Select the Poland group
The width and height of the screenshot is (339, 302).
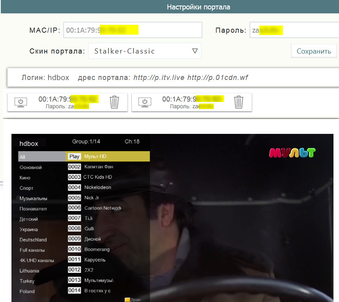(x=27, y=291)
